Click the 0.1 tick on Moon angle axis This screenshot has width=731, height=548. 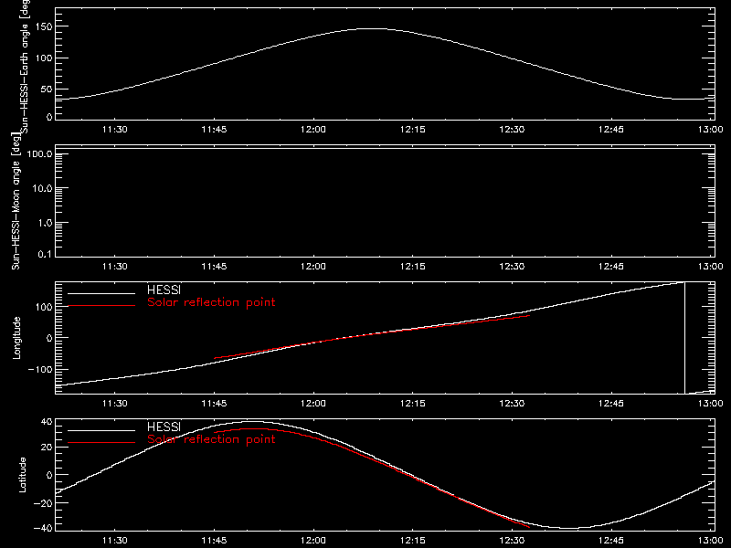point(45,254)
